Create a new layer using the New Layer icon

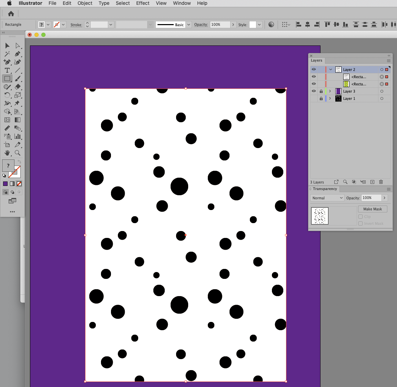pyautogui.click(x=372, y=182)
